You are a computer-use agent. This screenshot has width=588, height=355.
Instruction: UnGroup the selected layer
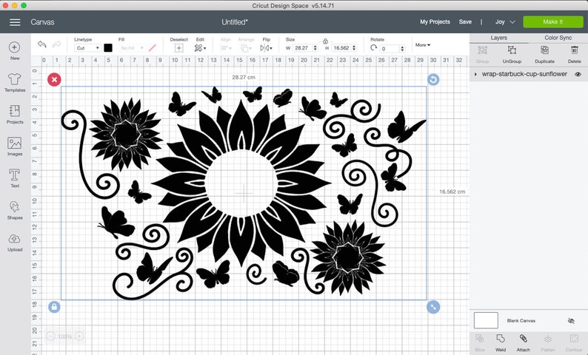pyautogui.click(x=512, y=54)
